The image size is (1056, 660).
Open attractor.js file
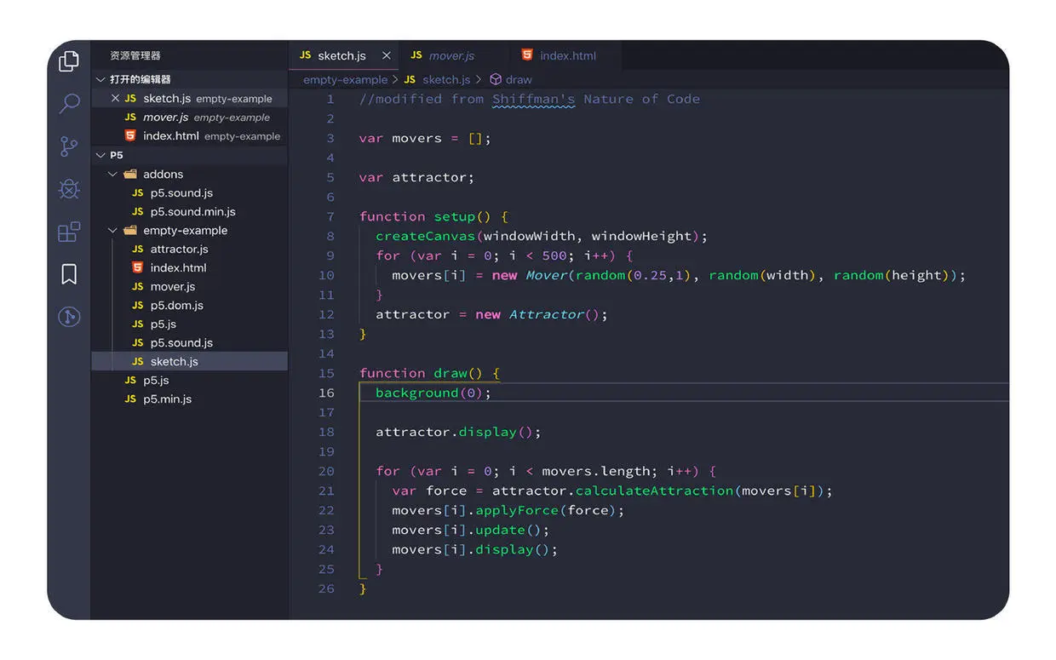coord(189,249)
